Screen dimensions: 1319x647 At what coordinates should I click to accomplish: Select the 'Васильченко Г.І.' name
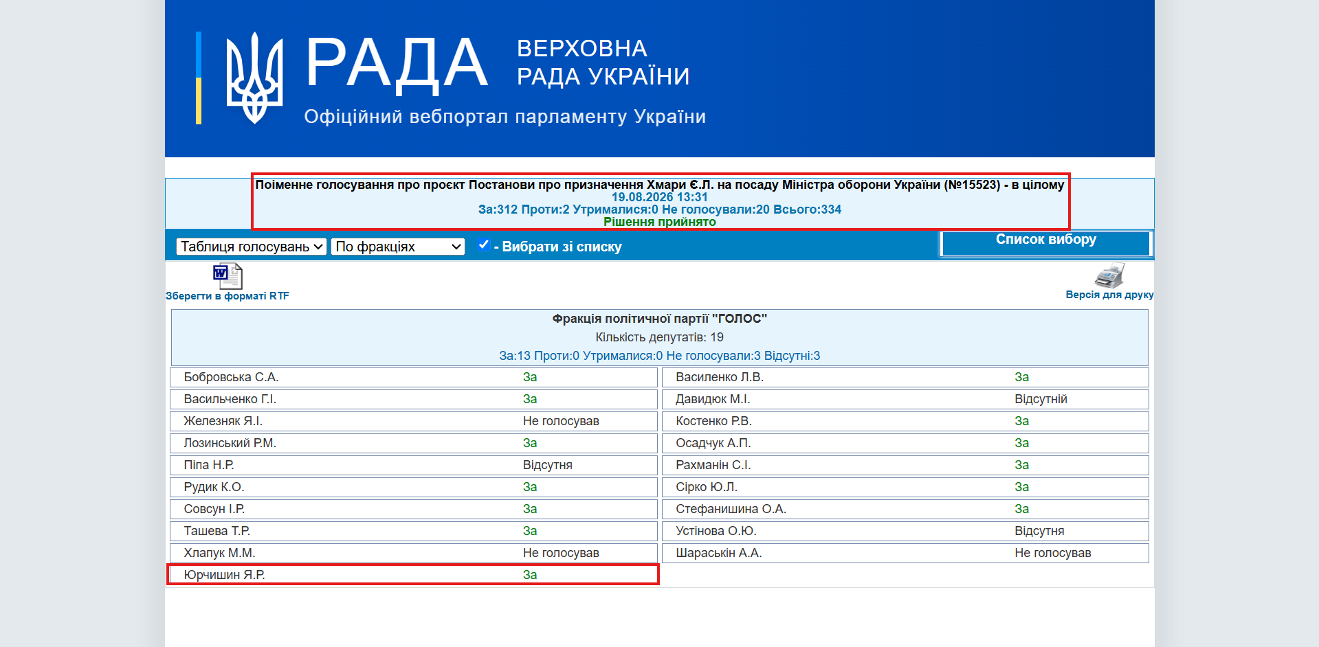[230, 399]
